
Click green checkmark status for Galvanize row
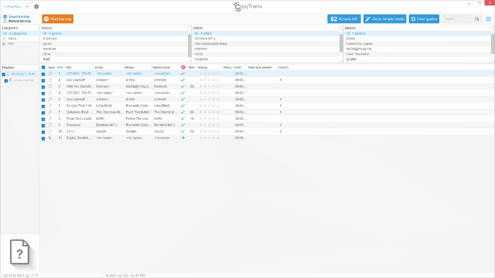coord(183,112)
